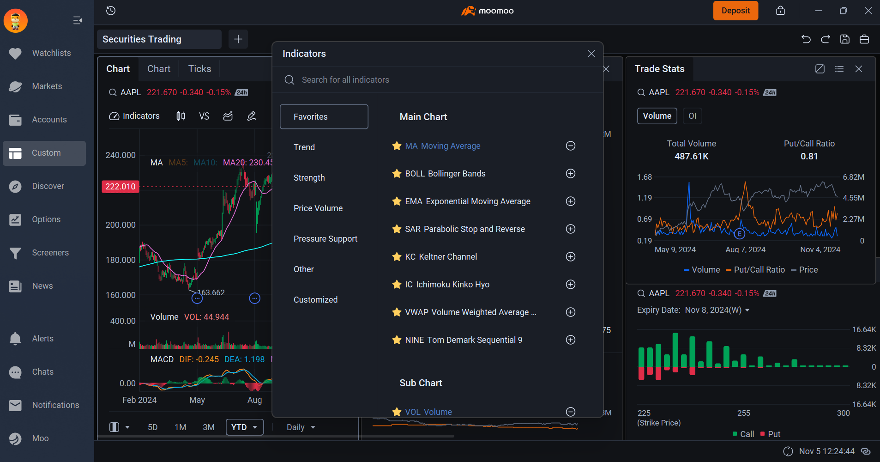Select the Volume button in Trade Stats
The height and width of the screenshot is (462, 880).
657,116
